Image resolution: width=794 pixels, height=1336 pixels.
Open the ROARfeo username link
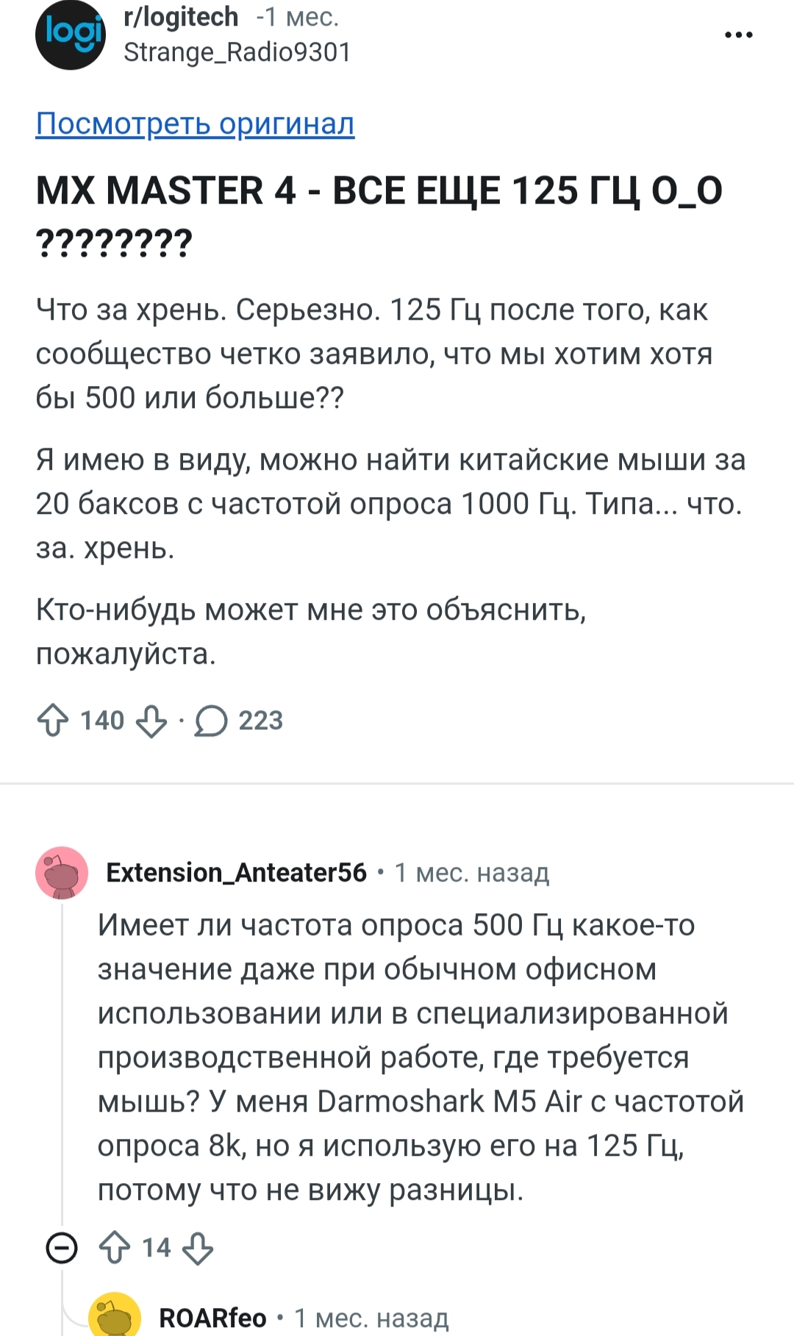pos(212,1318)
